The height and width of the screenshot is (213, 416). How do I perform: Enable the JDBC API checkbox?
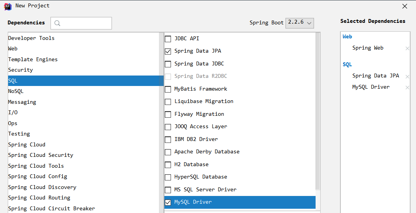pyautogui.click(x=168, y=39)
